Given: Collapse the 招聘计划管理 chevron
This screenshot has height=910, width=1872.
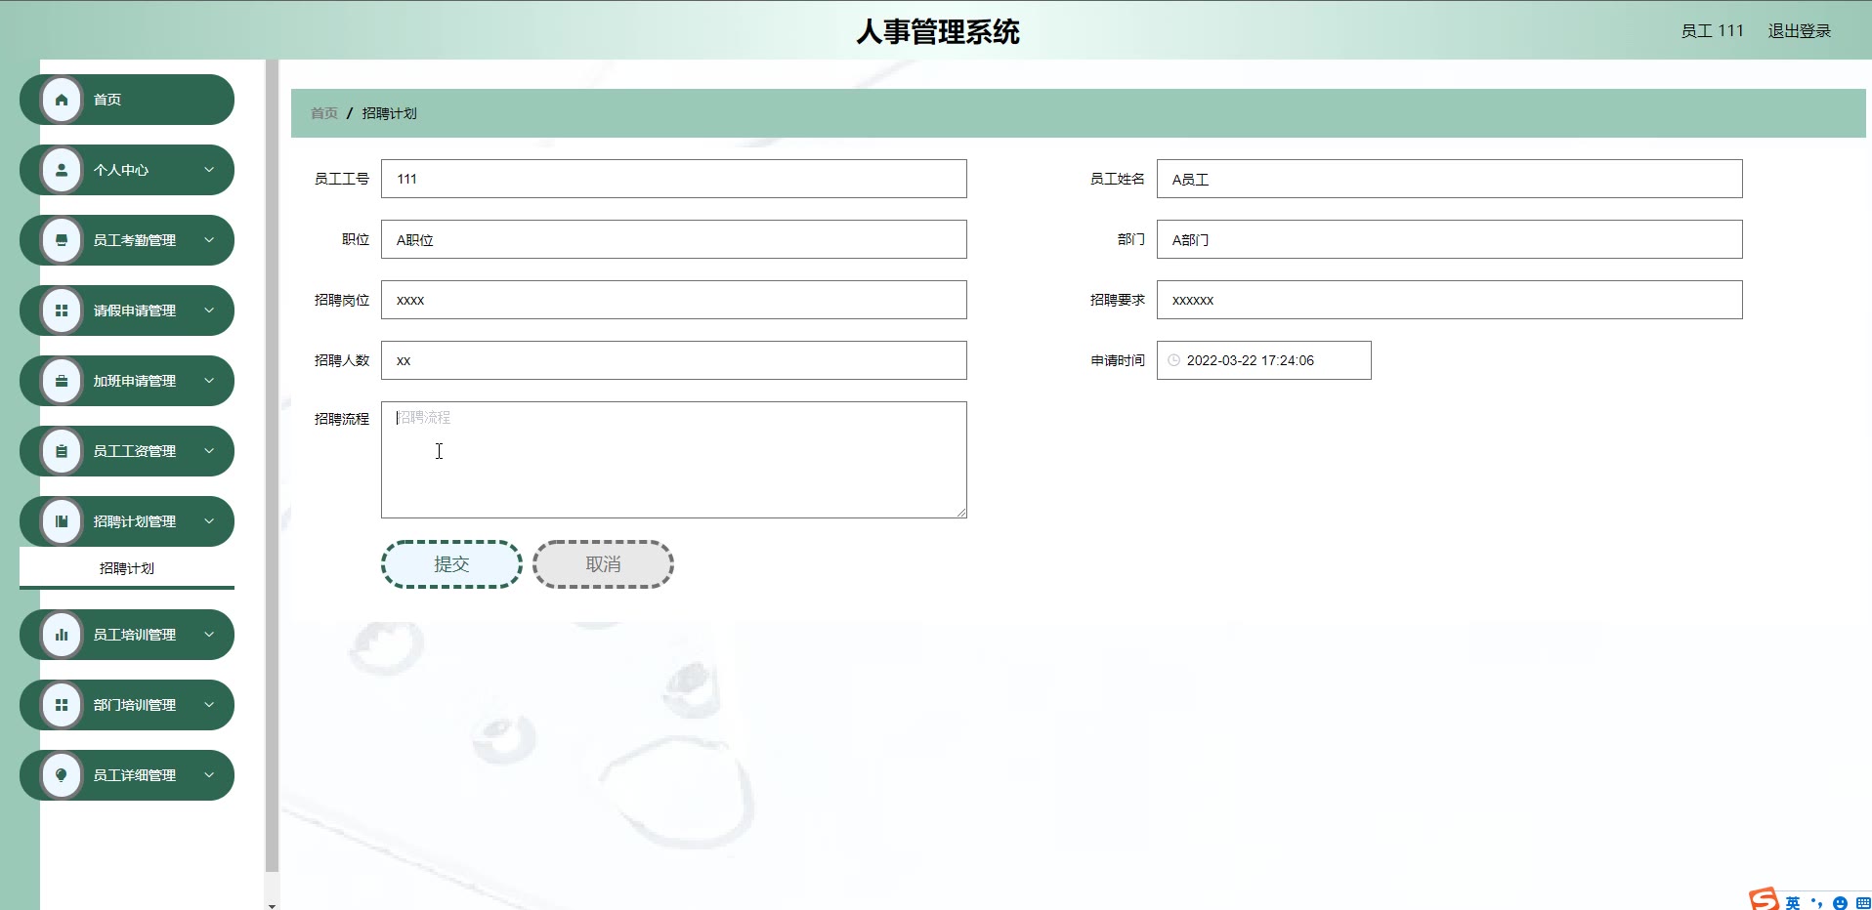Looking at the screenshot, I should click(209, 521).
